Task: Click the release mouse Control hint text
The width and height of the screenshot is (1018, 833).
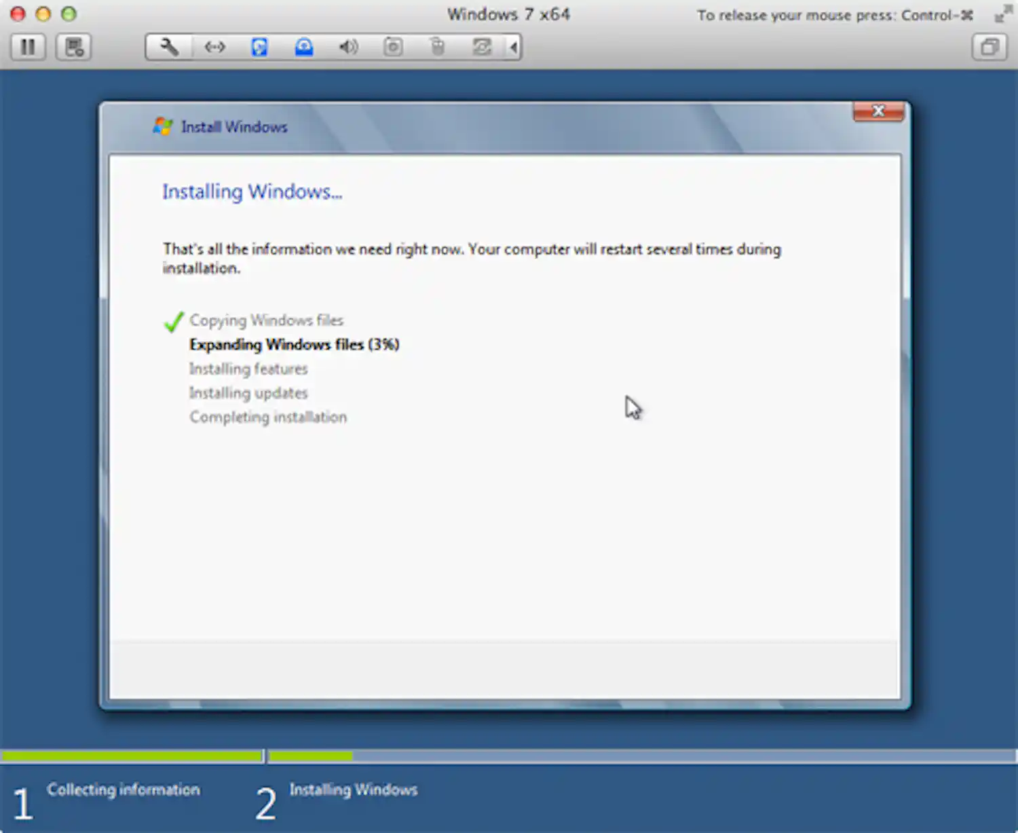Action: (835, 15)
